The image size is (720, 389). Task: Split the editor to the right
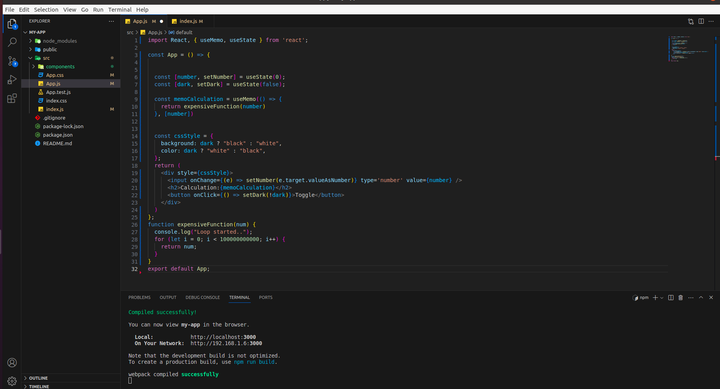(x=701, y=21)
